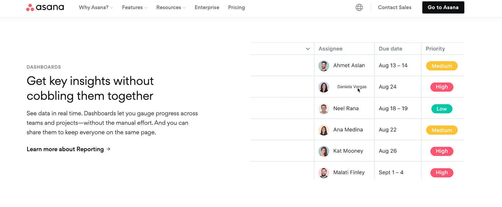This screenshot has width=502, height=207.
Task: Expand the Resources menu
Action: pyautogui.click(x=171, y=7)
